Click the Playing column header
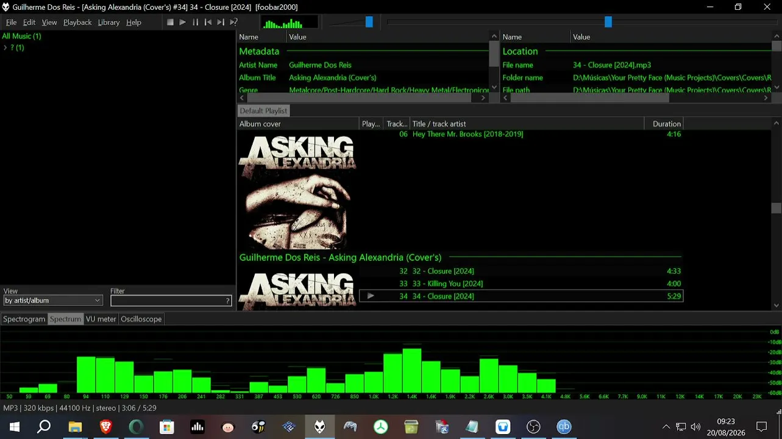Screen dimensions: 782x439 371,124
